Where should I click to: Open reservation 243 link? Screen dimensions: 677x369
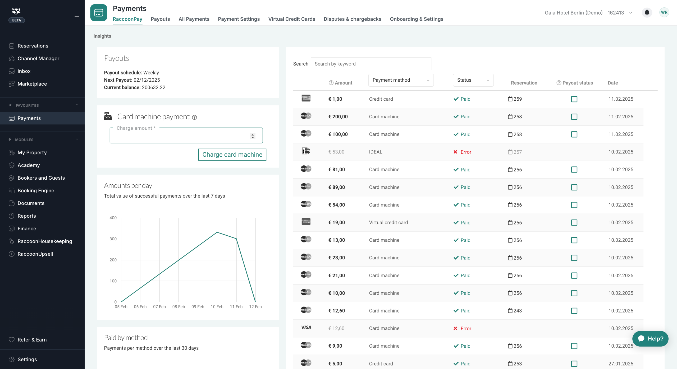[x=517, y=311]
